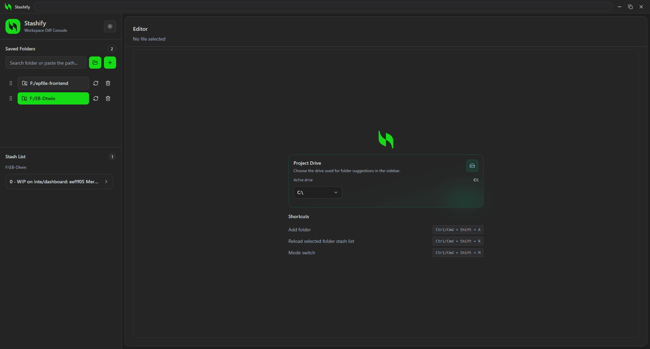The width and height of the screenshot is (650, 349).
Task: Select the F:/epfile-frontend saved folder
Action: tap(53, 83)
